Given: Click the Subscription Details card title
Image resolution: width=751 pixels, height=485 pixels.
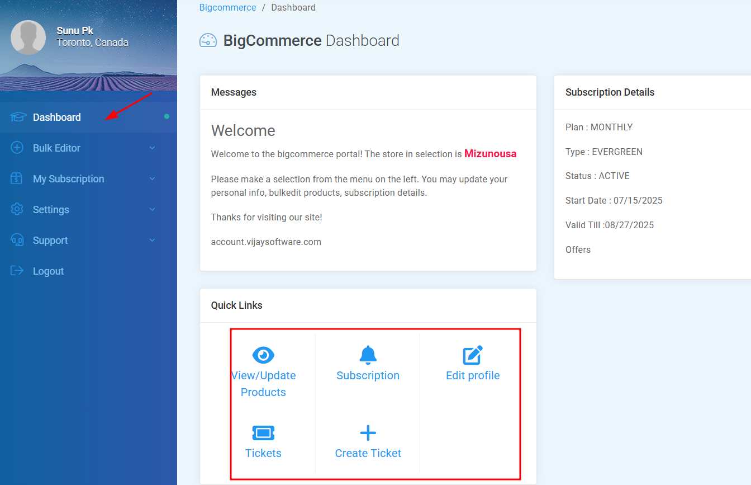Looking at the screenshot, I should coord(610,92).
